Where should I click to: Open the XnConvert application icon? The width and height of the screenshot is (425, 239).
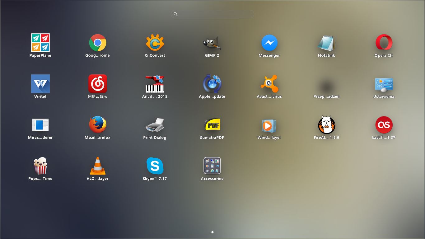tap(155, 43)
